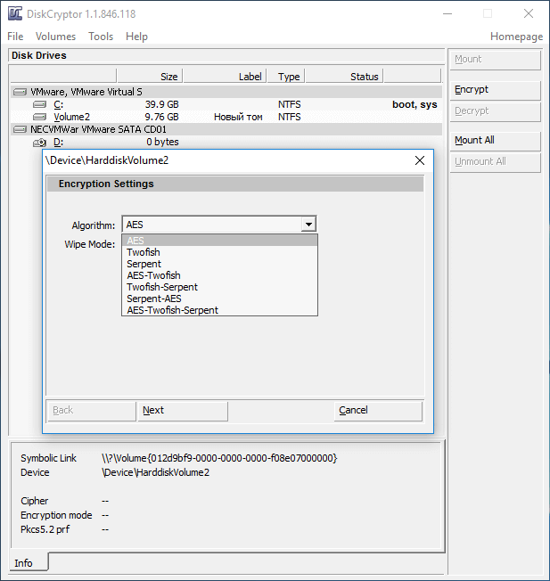Select the NECVMWar VMware SATA CD01 row
Viewport: 550px width, 581px height.
226,129
